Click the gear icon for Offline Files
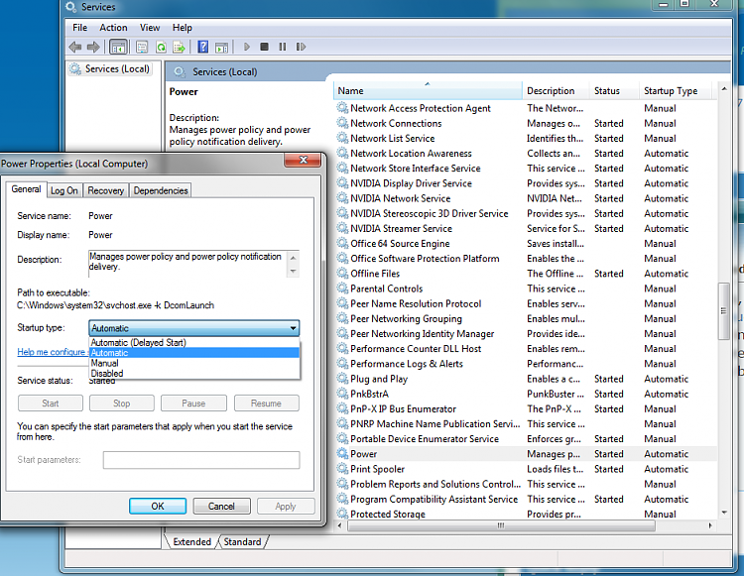Screen dimensions: 744x576 pyautogui.click(x=342, y=273)
